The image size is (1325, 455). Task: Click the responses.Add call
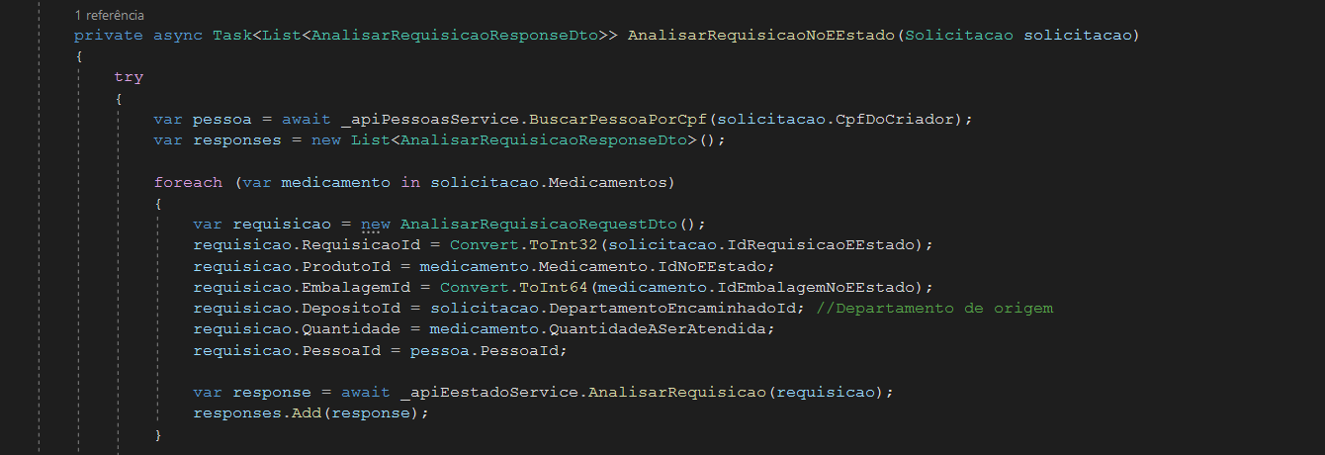point(257,412)
